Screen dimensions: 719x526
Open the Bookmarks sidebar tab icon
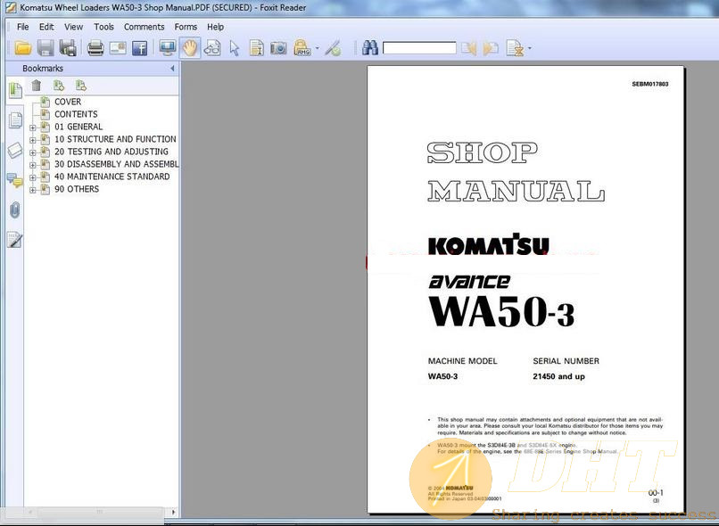(x=15, y=90)
